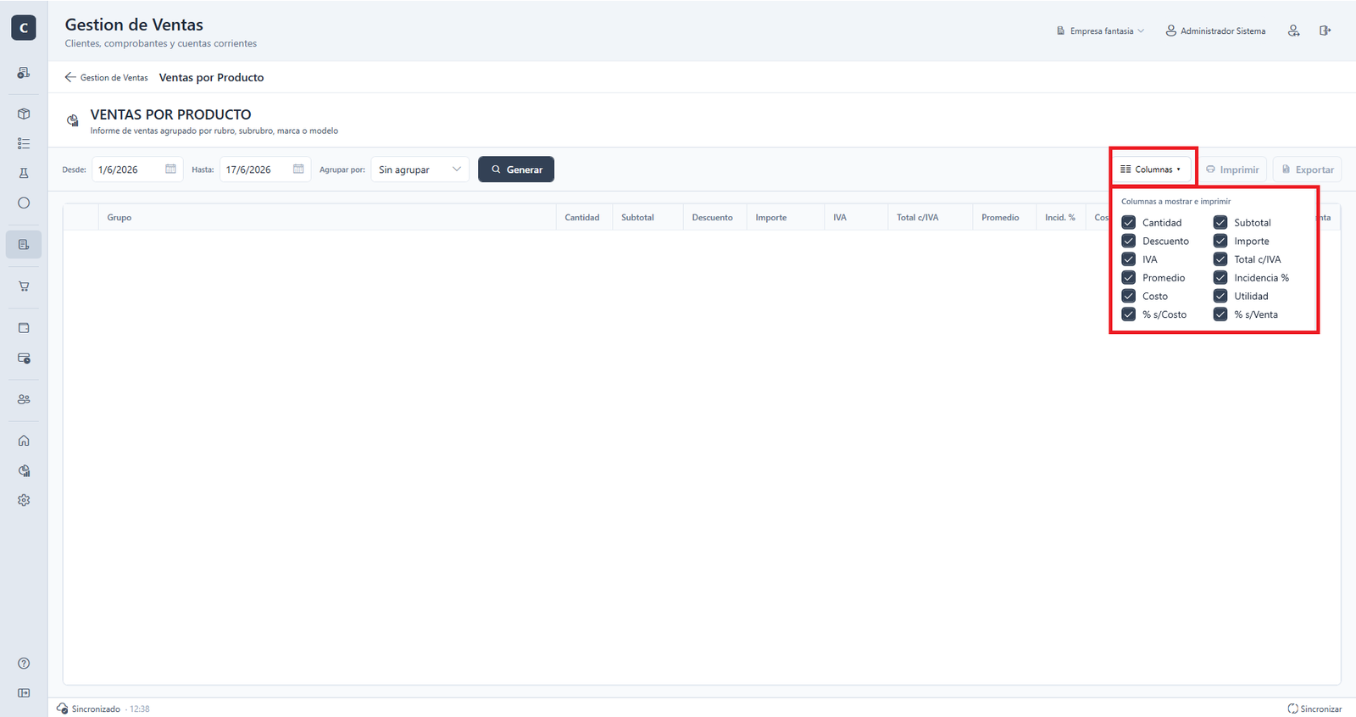
Task: Uncheck the Cantidad column checkbox
Action: point(1129,223)
